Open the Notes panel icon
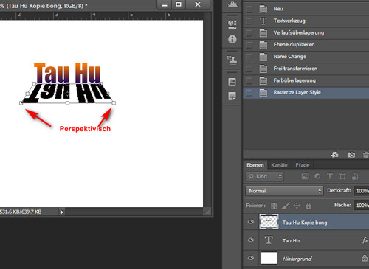 coord(232,97)
